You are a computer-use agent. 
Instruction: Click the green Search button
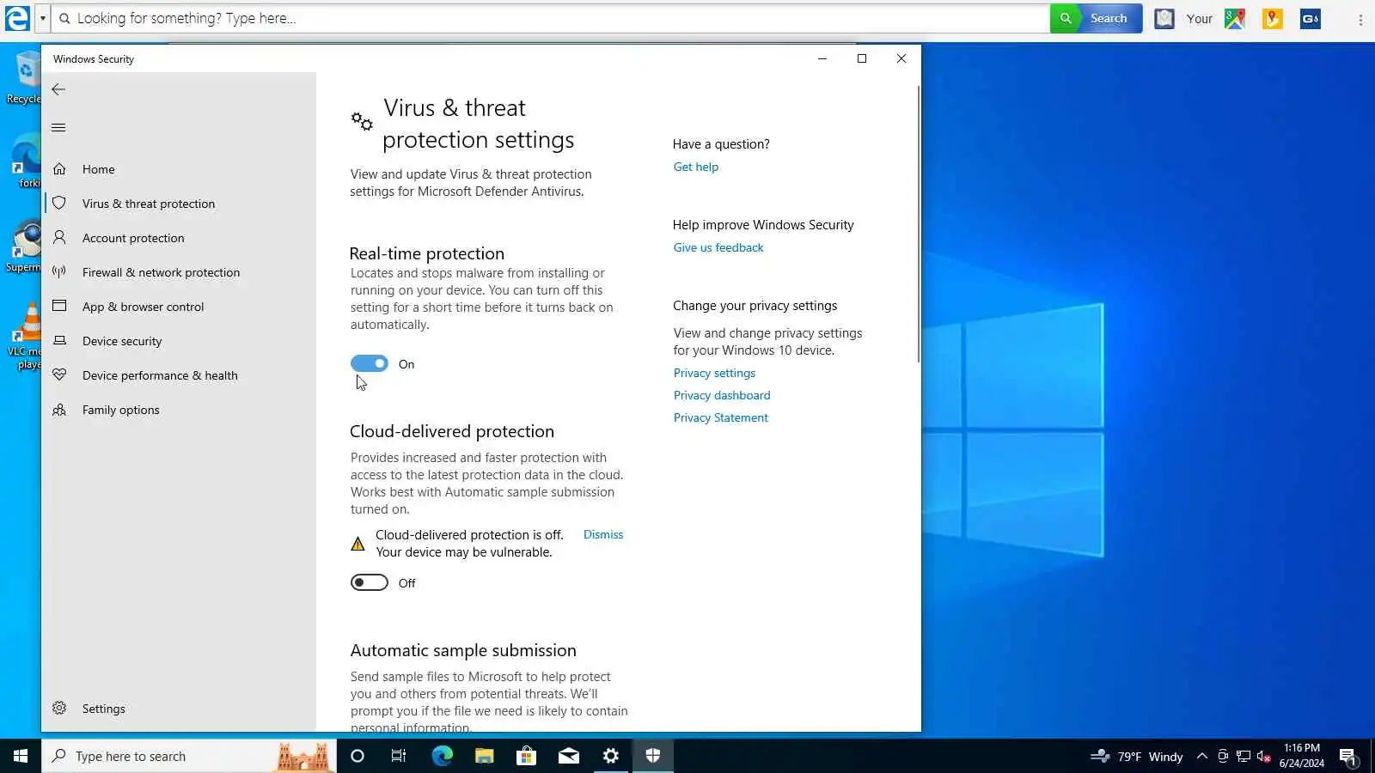pos(1096,18)
